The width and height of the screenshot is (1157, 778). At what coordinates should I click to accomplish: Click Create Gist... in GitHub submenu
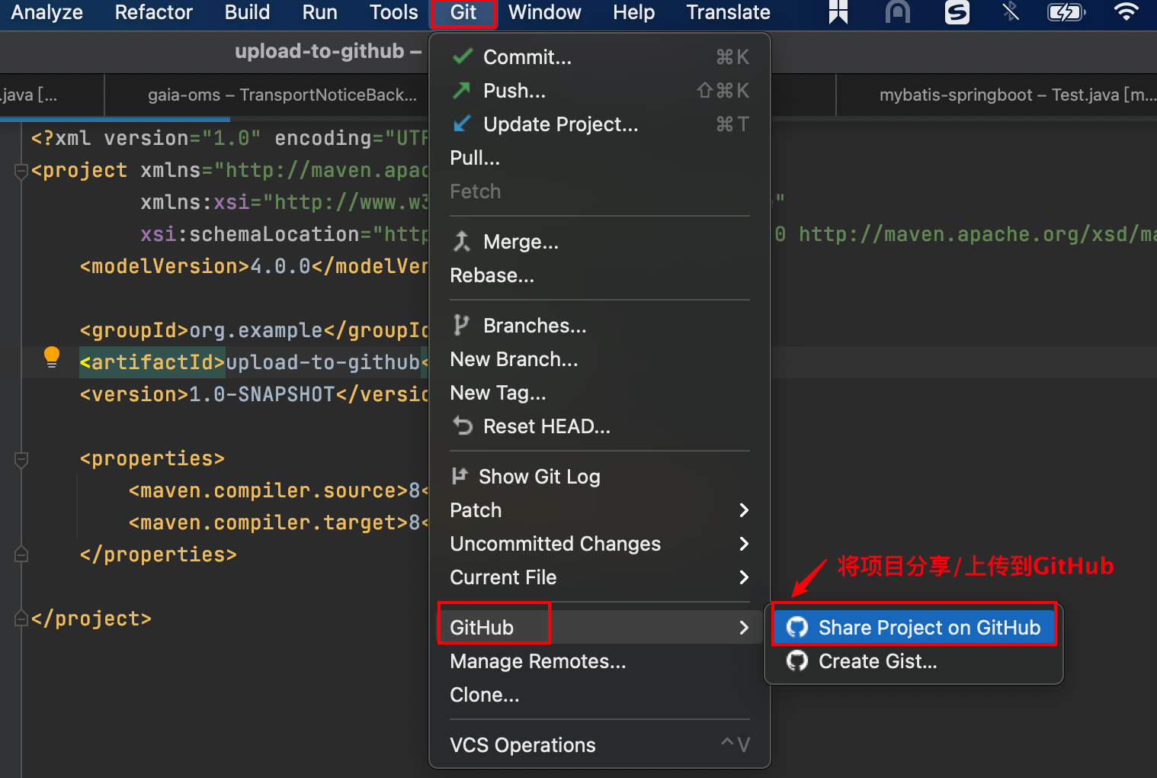pos(913,661)
